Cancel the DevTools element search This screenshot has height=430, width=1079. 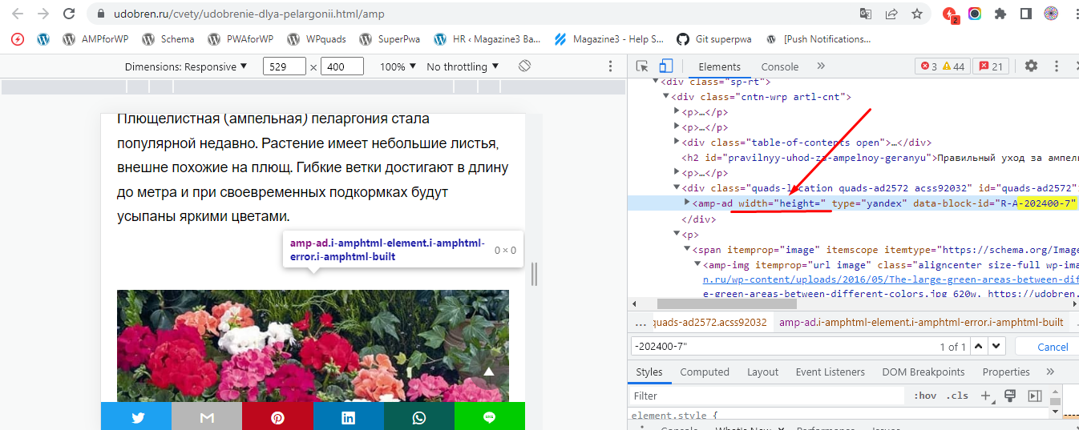(1053, 347)
